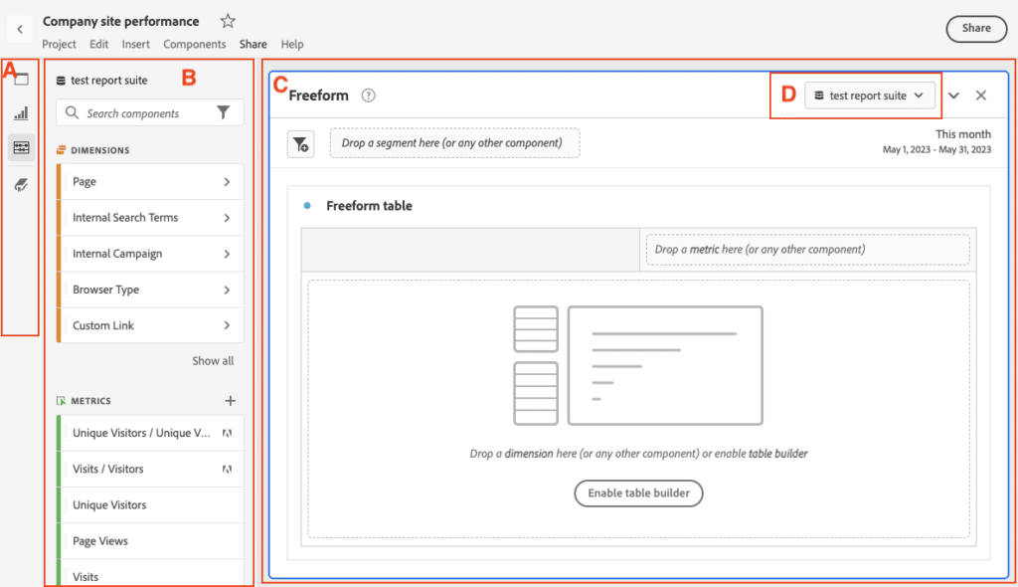The width and height of the screenshot is (1018, 587).
Task: Select the Visualizations rail icon
Action: click(x=21, y=112)
